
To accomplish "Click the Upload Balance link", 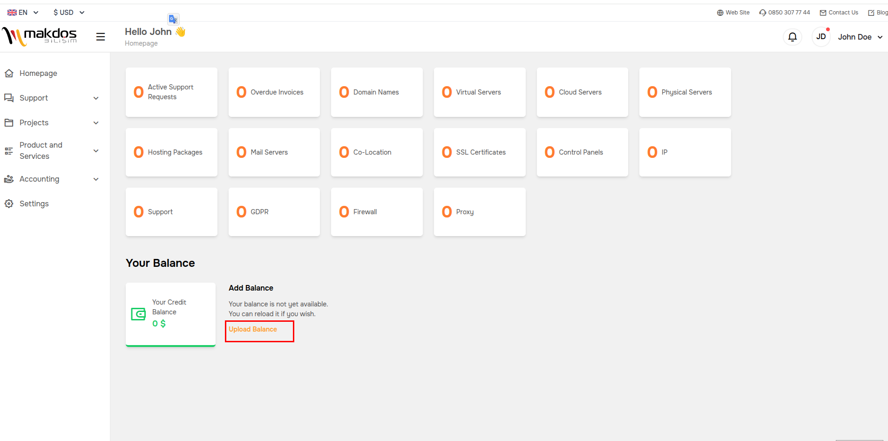I will tap(253, 329).
